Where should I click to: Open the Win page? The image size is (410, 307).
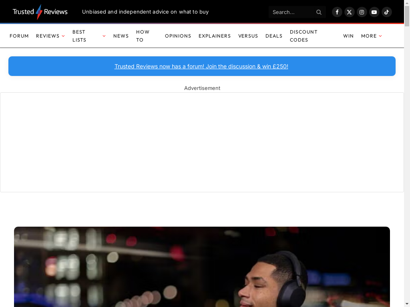(x=348, y=36)
